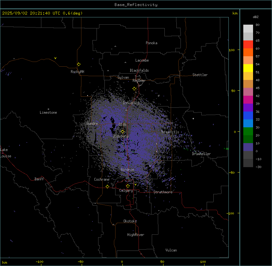Viewport: 272px width, 266px height.
Task: Click the 100 tick on the right axis
Action: point(232,50)
